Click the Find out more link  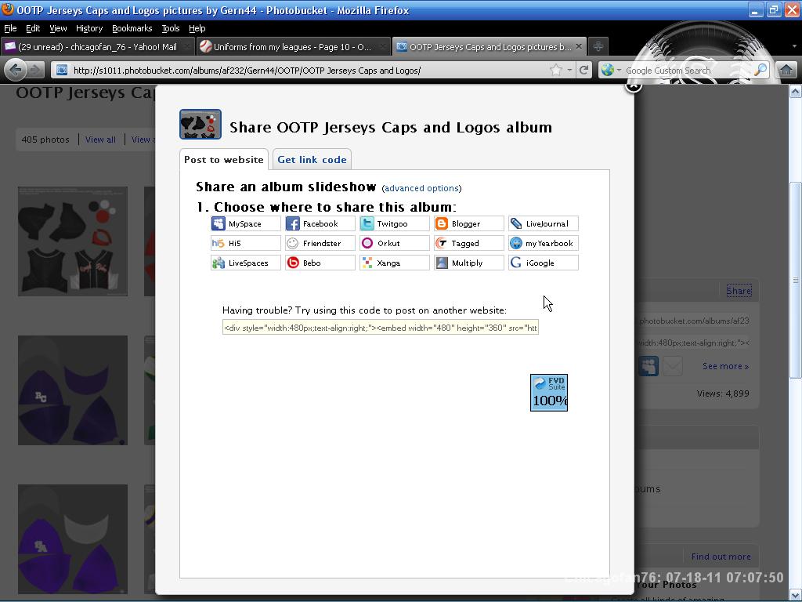721,557
